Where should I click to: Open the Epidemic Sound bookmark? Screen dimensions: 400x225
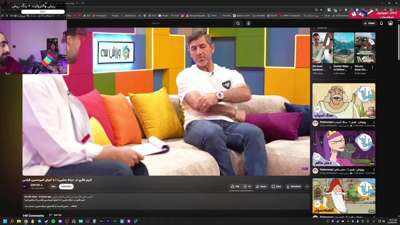click(242, 16)
